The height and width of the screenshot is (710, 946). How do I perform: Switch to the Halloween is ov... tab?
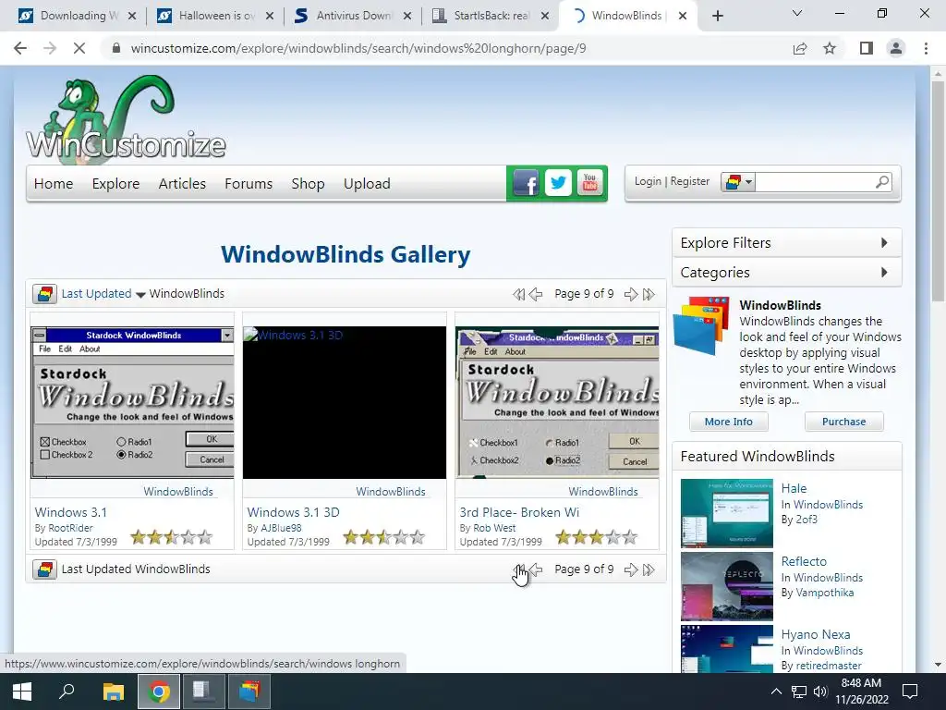pyautogui.click(x=213, y=16)
